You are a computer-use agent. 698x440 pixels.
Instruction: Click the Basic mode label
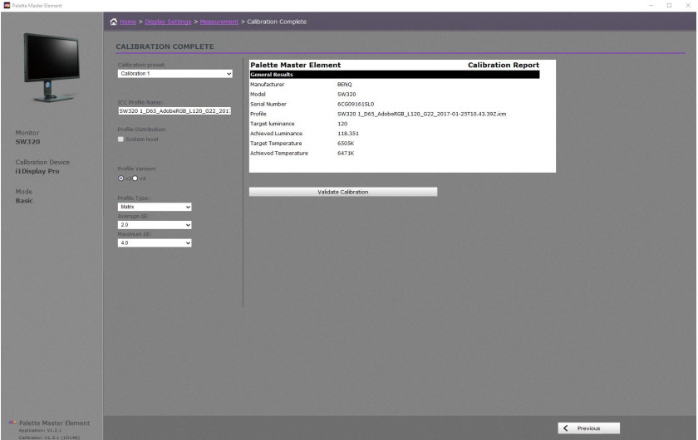[x=24, y=201]
